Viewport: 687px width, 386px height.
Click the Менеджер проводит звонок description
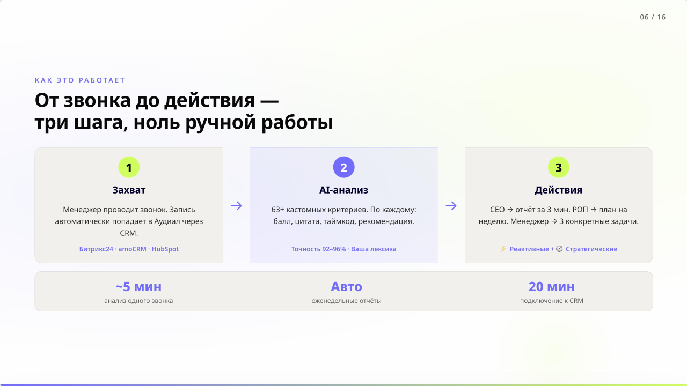point(129,221)
